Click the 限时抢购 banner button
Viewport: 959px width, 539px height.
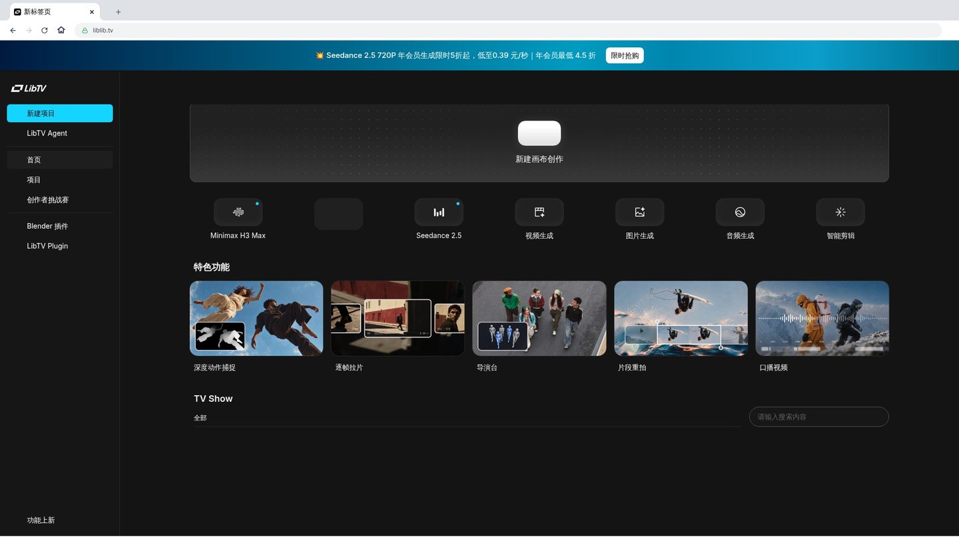(x=625, y=56)
